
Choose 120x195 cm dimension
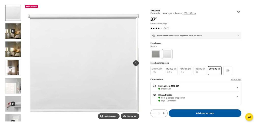pos(157,71)
